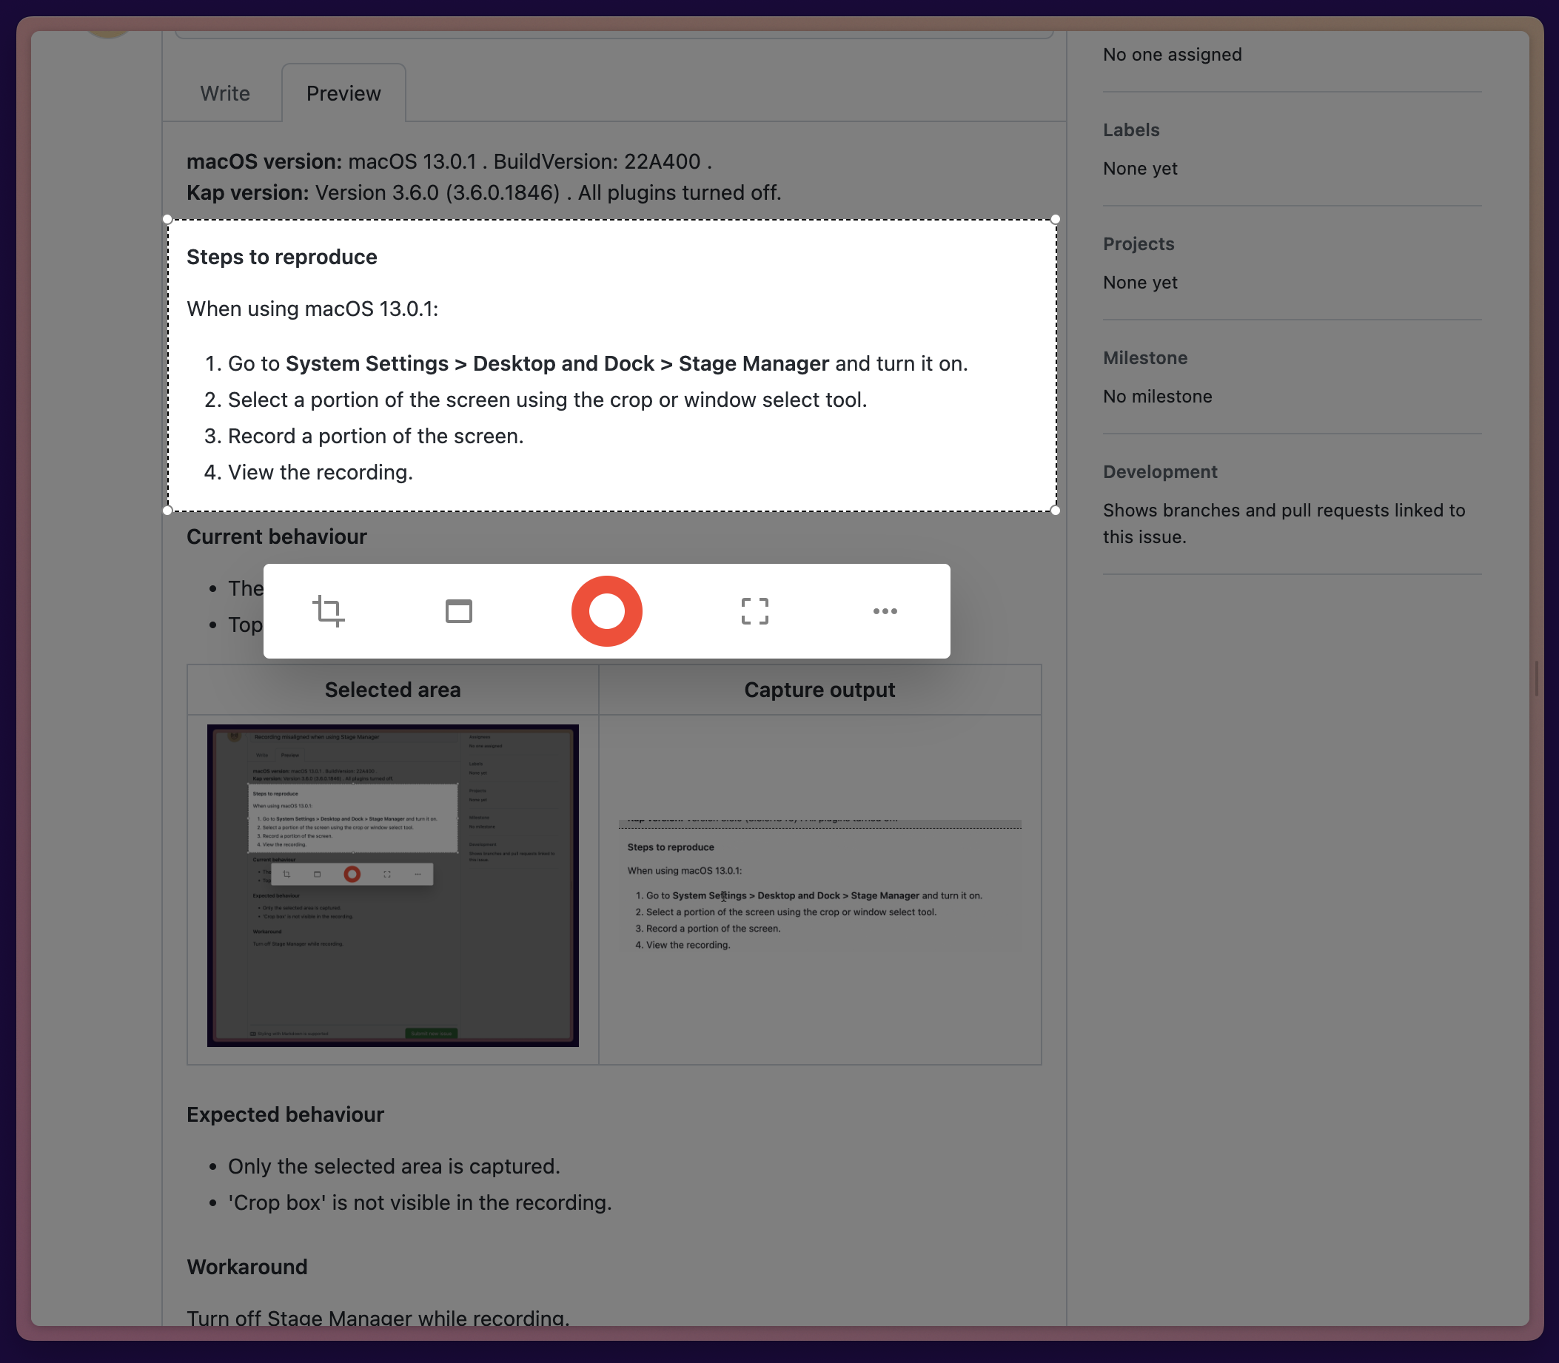This screenshot has height=1363, width=1559.
Task: Click the mini record icon inside Selected area preview
Action: pos(352,874)
